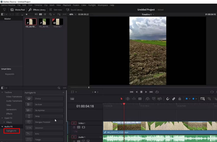Open the media pool three-dot options menu
This screenshot has width=217, height=142.
(65, 14)
